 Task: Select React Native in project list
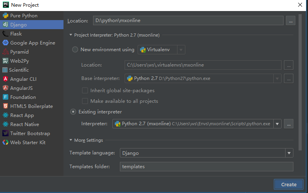coord(32,124)
